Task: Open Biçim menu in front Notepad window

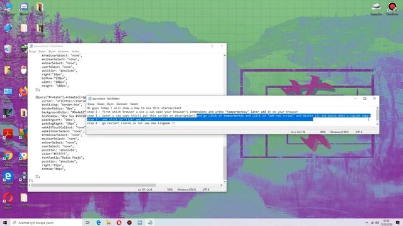Action: click(x=110, y=104)
